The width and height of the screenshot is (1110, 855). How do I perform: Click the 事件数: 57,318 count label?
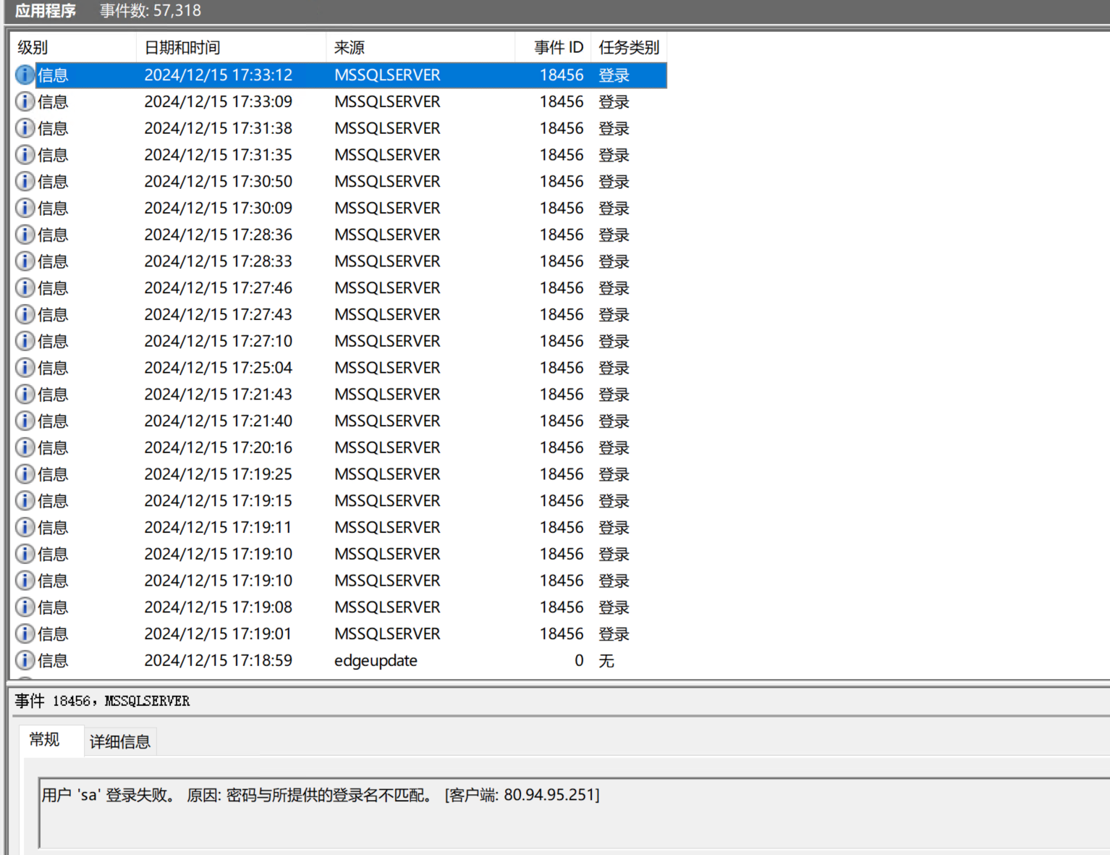[151, 11]
